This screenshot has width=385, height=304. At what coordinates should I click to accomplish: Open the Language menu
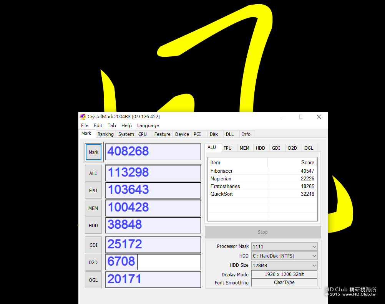tap(148, 126)
